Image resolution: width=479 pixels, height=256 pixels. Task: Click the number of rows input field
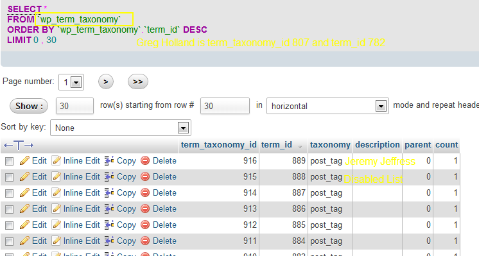(74, 106)
